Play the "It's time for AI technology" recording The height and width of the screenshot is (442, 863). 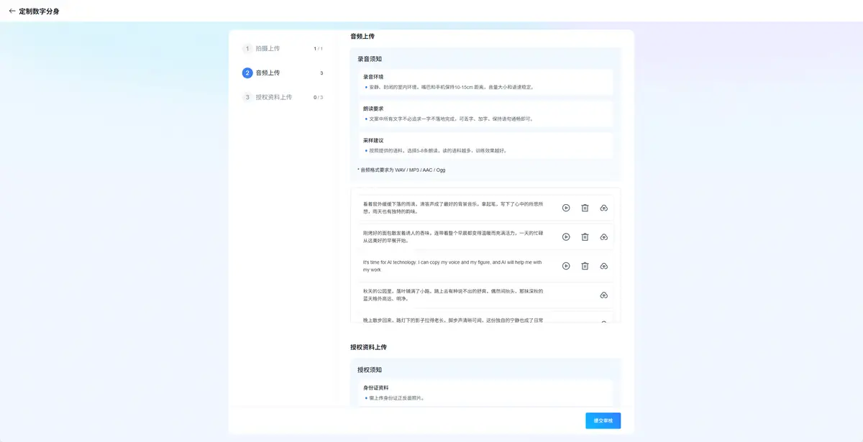[x=566, y=266]
